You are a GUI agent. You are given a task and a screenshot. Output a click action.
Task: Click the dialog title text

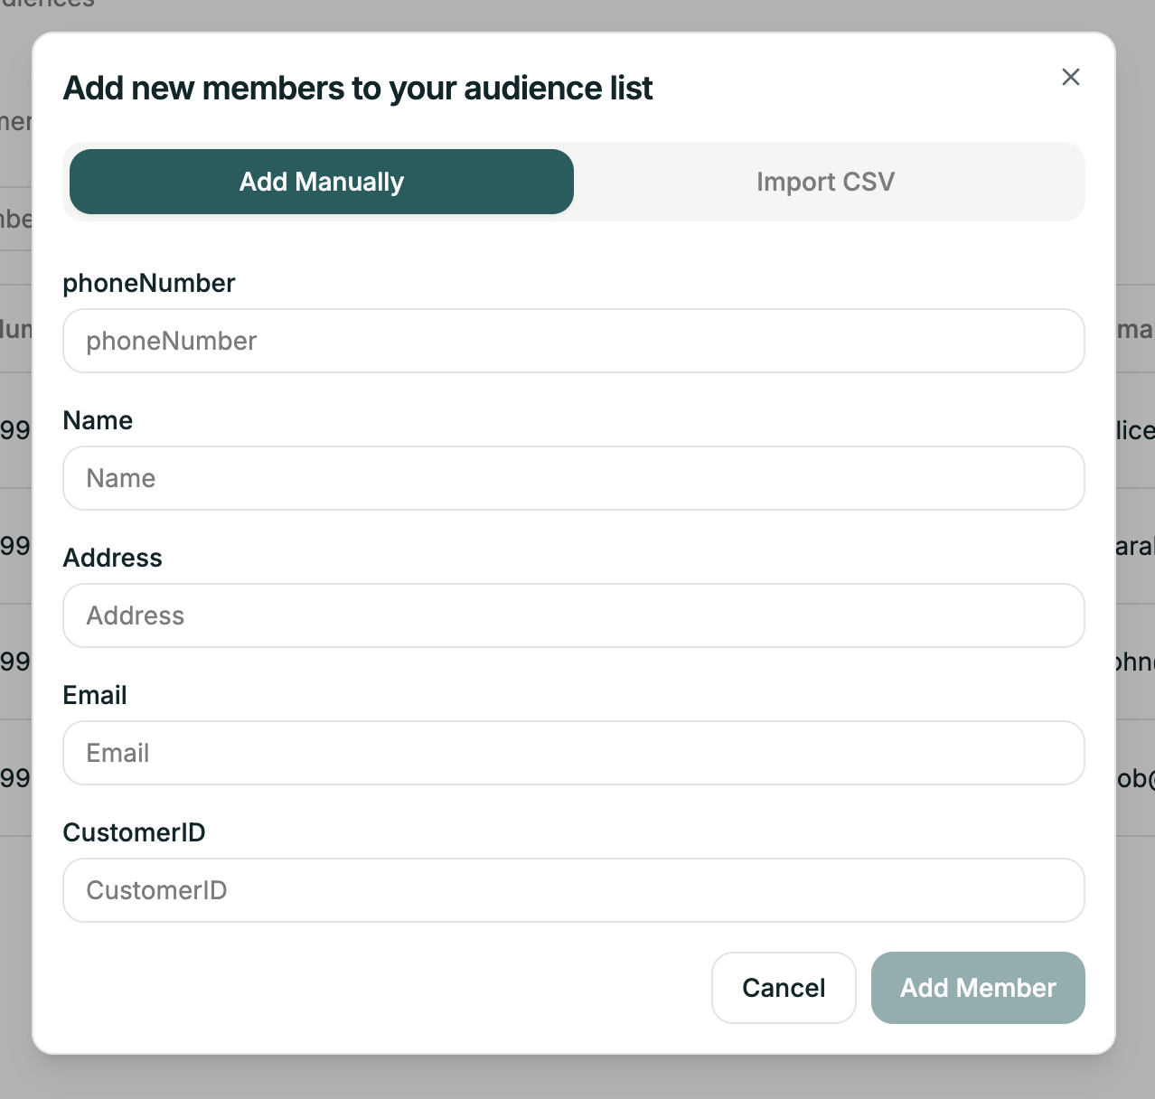(358, 88)
